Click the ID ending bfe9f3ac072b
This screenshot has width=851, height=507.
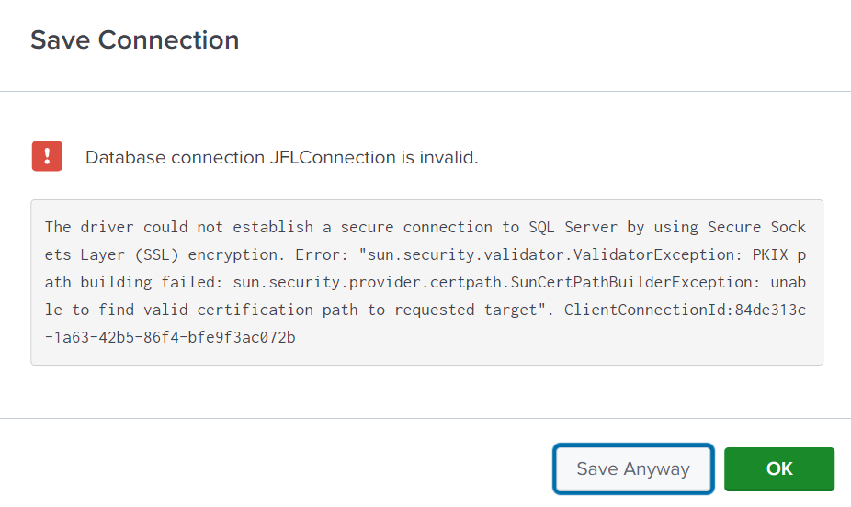point(170,337)
